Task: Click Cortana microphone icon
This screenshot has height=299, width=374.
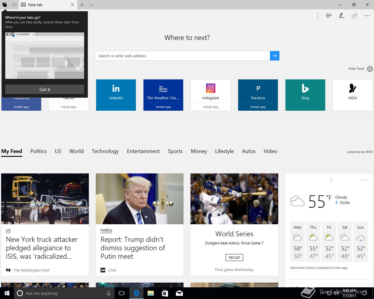Action: tap(108, 293)
